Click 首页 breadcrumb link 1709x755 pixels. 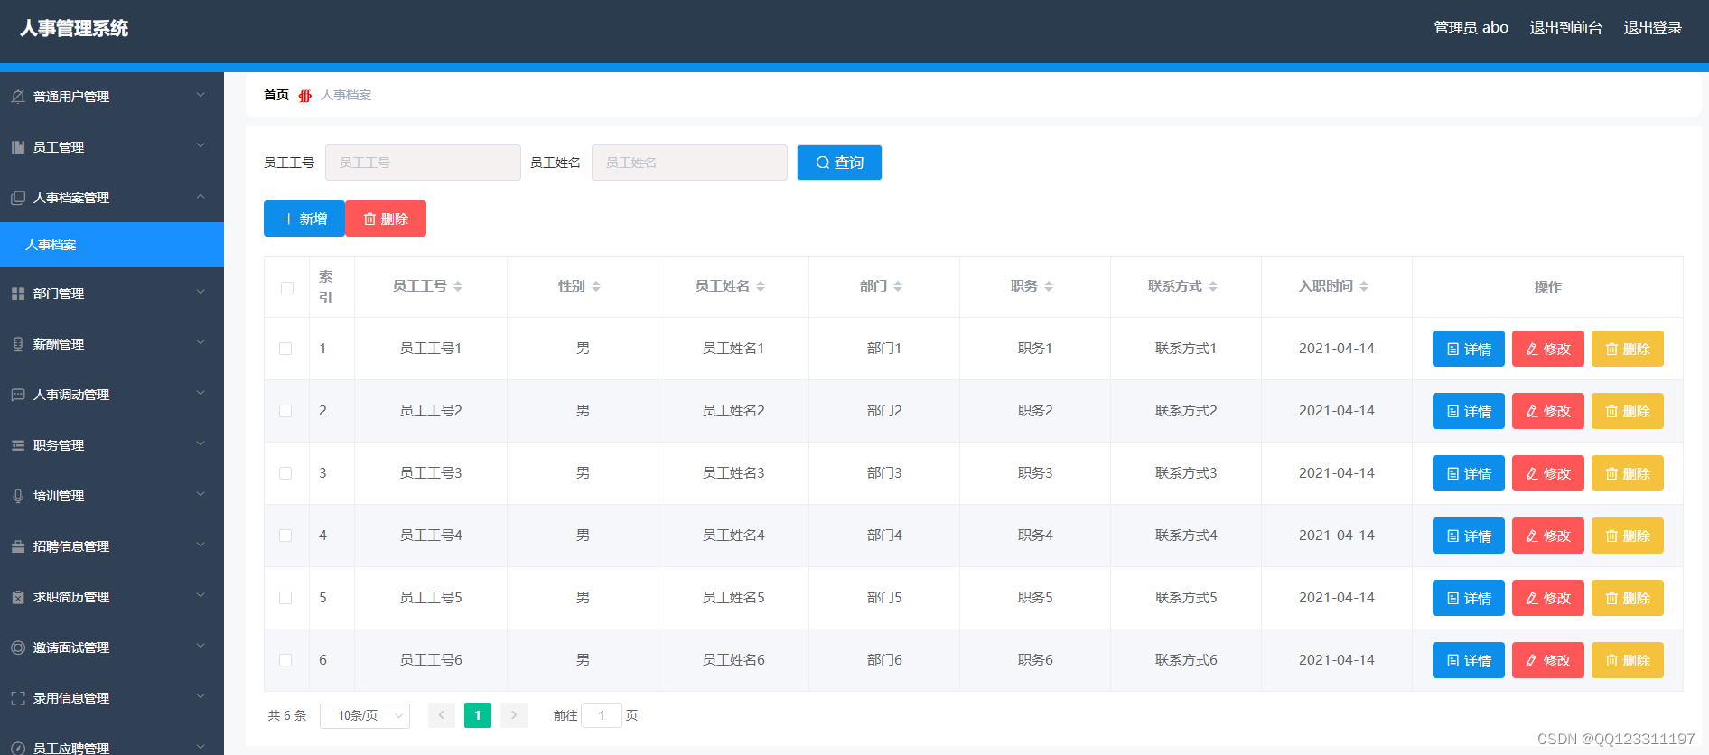click(276, 95)
